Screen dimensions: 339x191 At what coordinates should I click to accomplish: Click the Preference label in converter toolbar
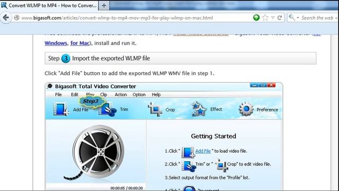267,110
